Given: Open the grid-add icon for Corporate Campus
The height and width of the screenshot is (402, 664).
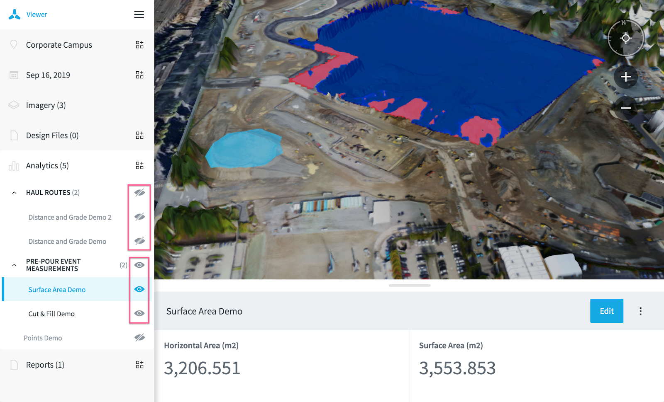Looking at the screenshot, I should [x=139, y=45].
